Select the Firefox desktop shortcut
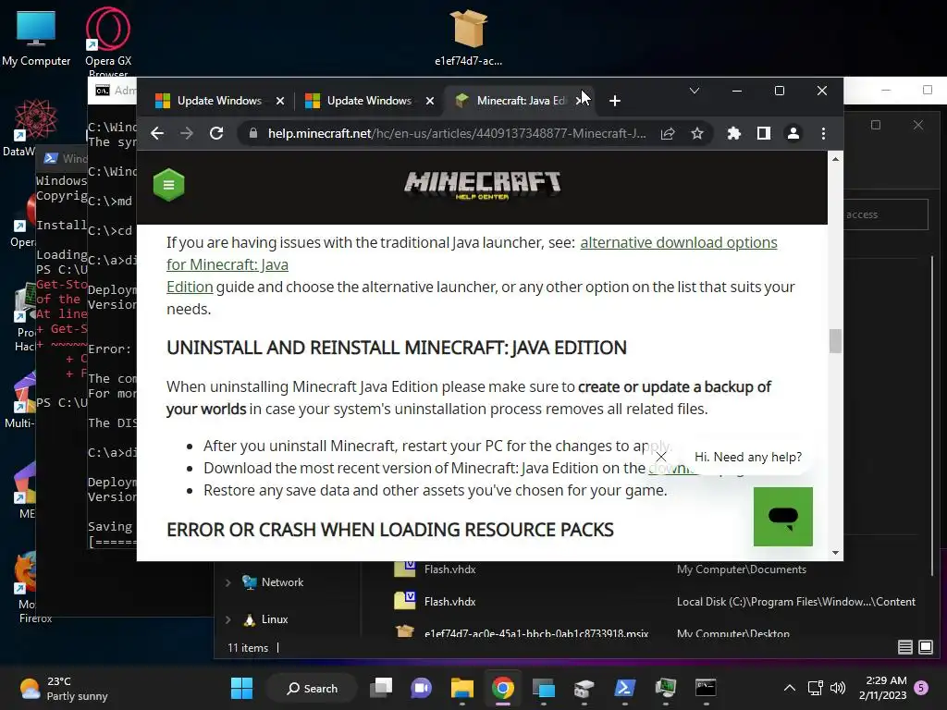Viewport: 947px width, 710px height. click(x=27, y=585)
